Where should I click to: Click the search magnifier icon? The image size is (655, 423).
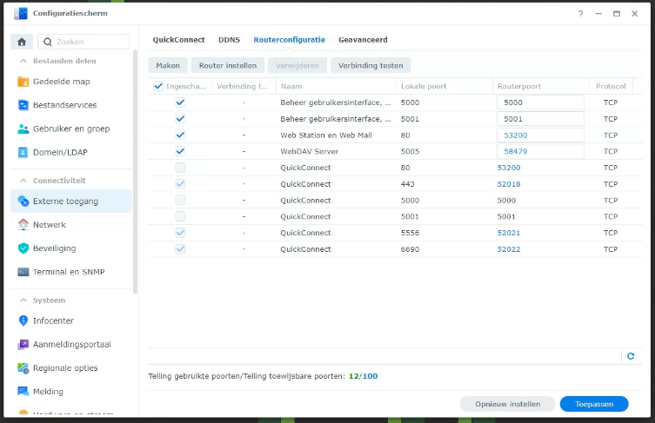coord(48,42)
